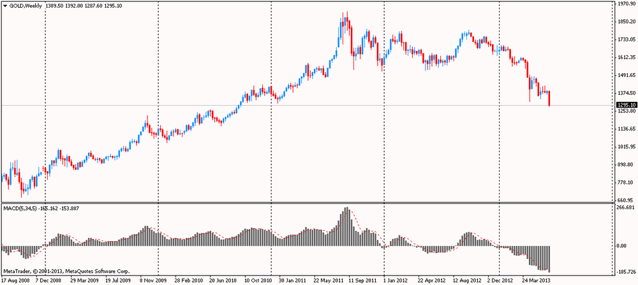The image size is (638, 285).
Task: Select the 1612.35 price axis label
Action: coord(625,57)
